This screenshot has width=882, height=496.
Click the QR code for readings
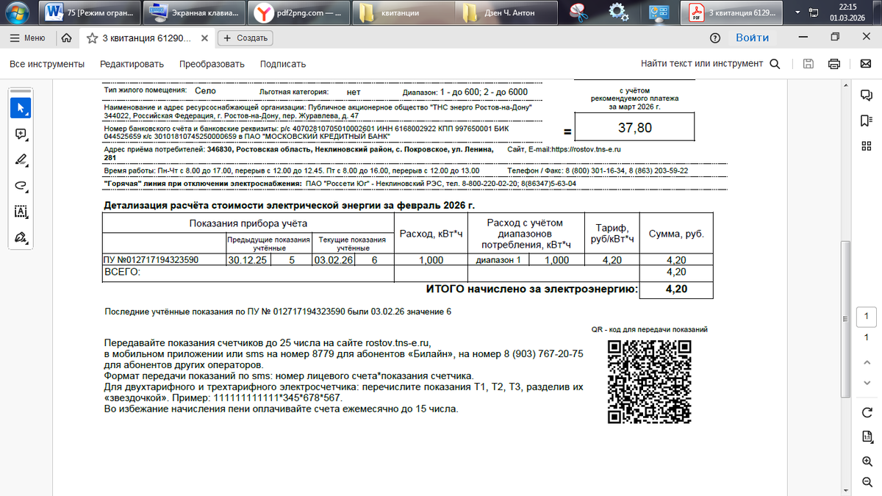point(651,381)
